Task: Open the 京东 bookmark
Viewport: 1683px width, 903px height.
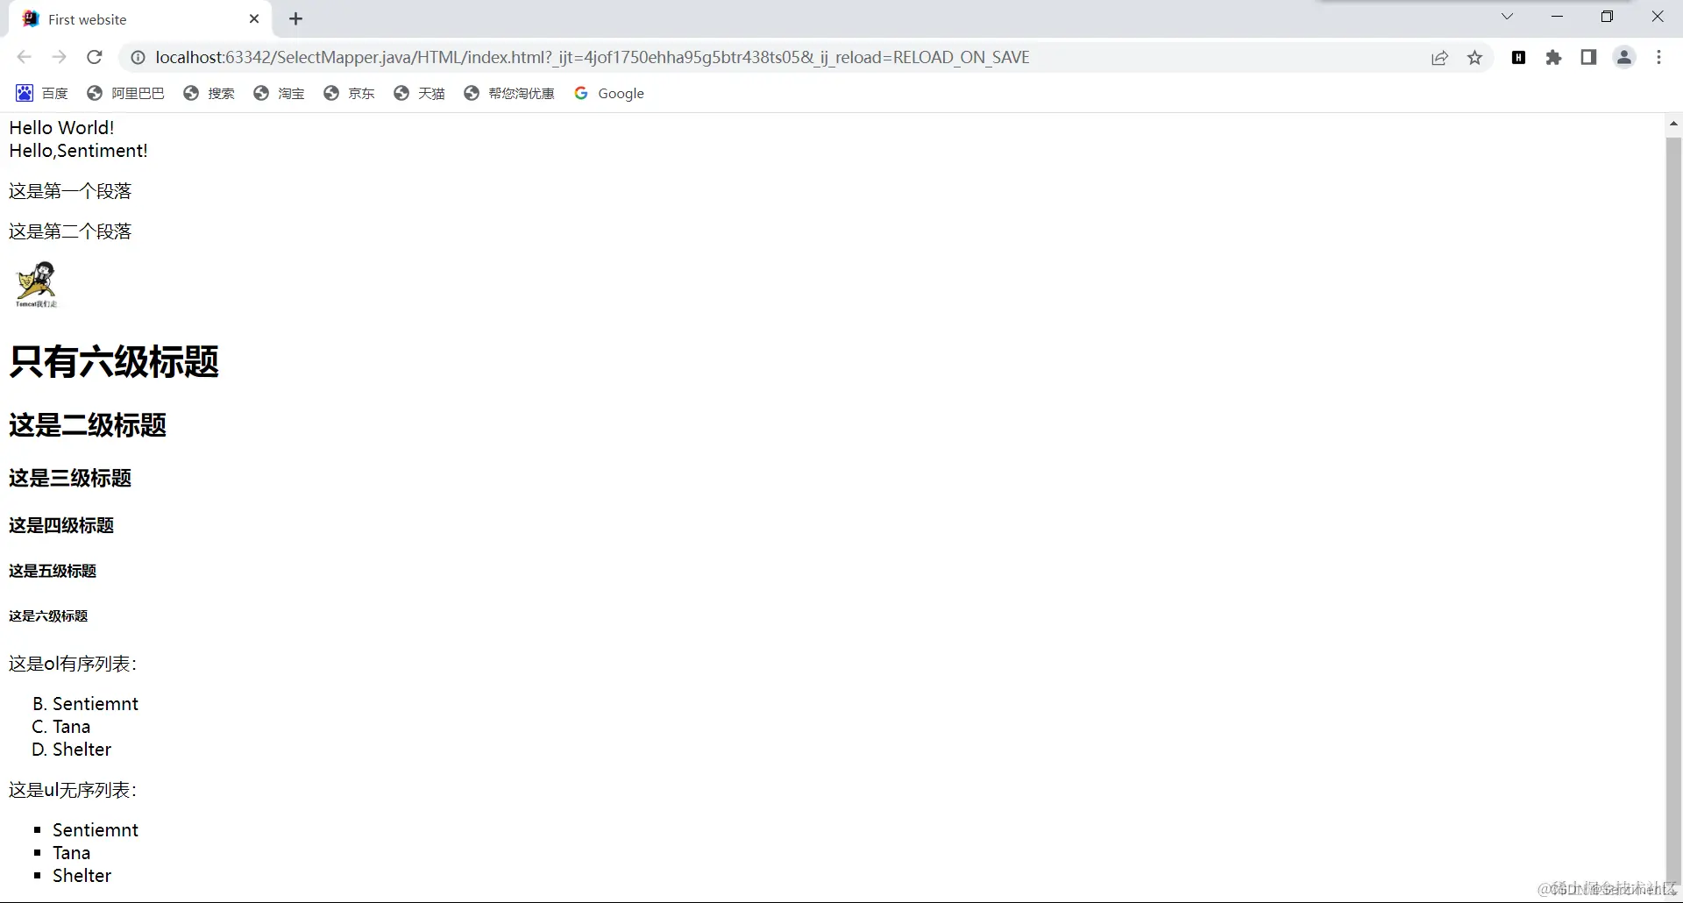Action: click(349, 93)
